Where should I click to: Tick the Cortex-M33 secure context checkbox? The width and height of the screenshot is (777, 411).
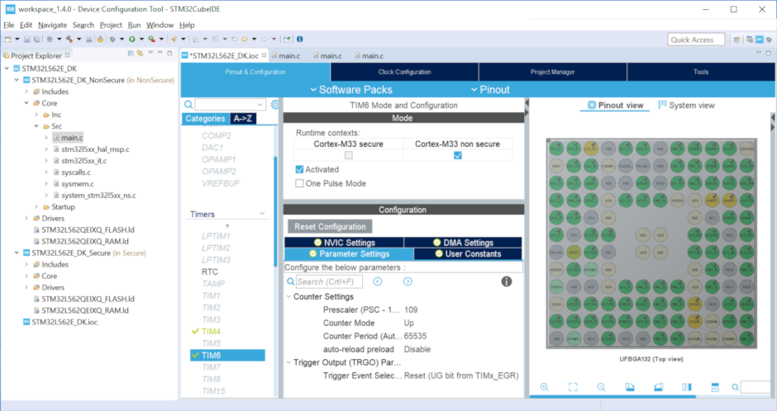(x=348, y=155)
